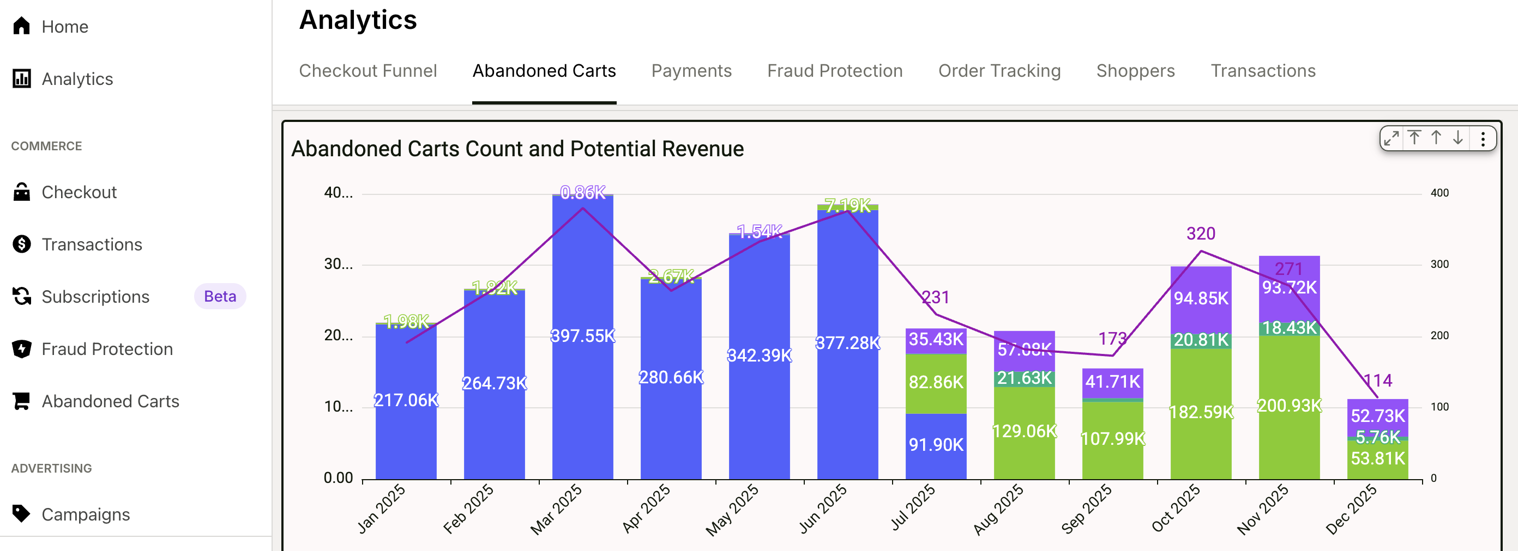Select the Shoppers tab

click(1136, 71)
